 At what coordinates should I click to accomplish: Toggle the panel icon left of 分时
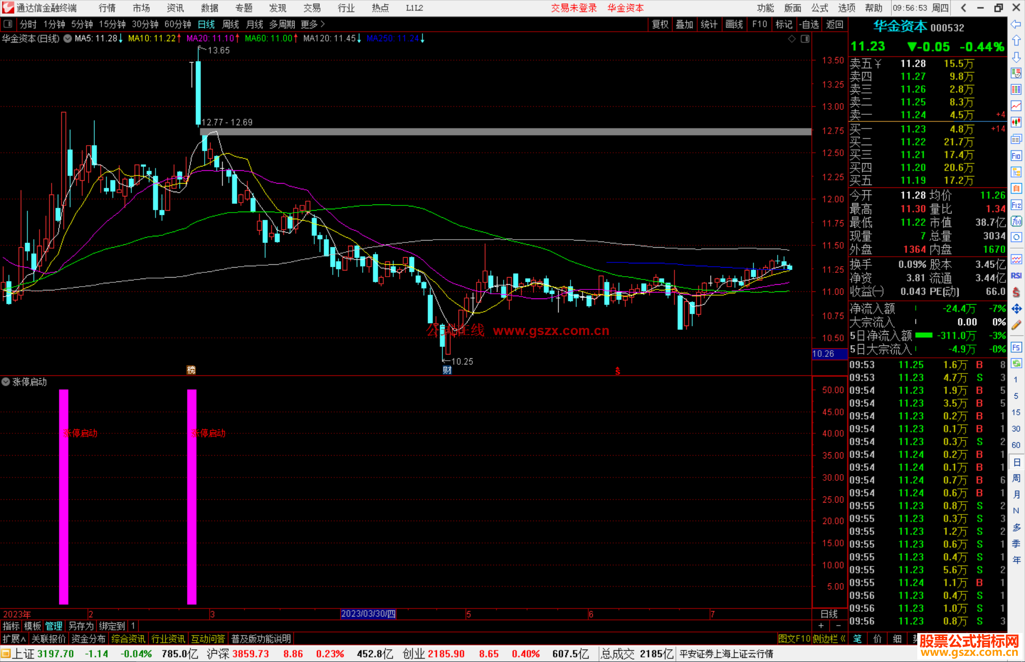coord(8,24)
